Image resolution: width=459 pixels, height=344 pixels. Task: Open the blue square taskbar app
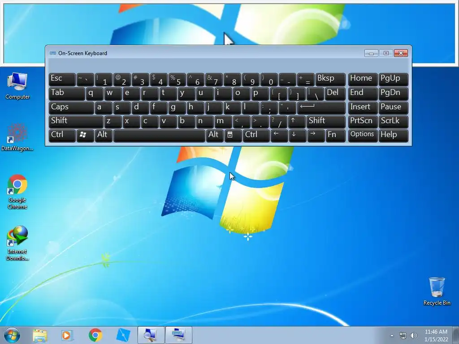click(123, 335)
